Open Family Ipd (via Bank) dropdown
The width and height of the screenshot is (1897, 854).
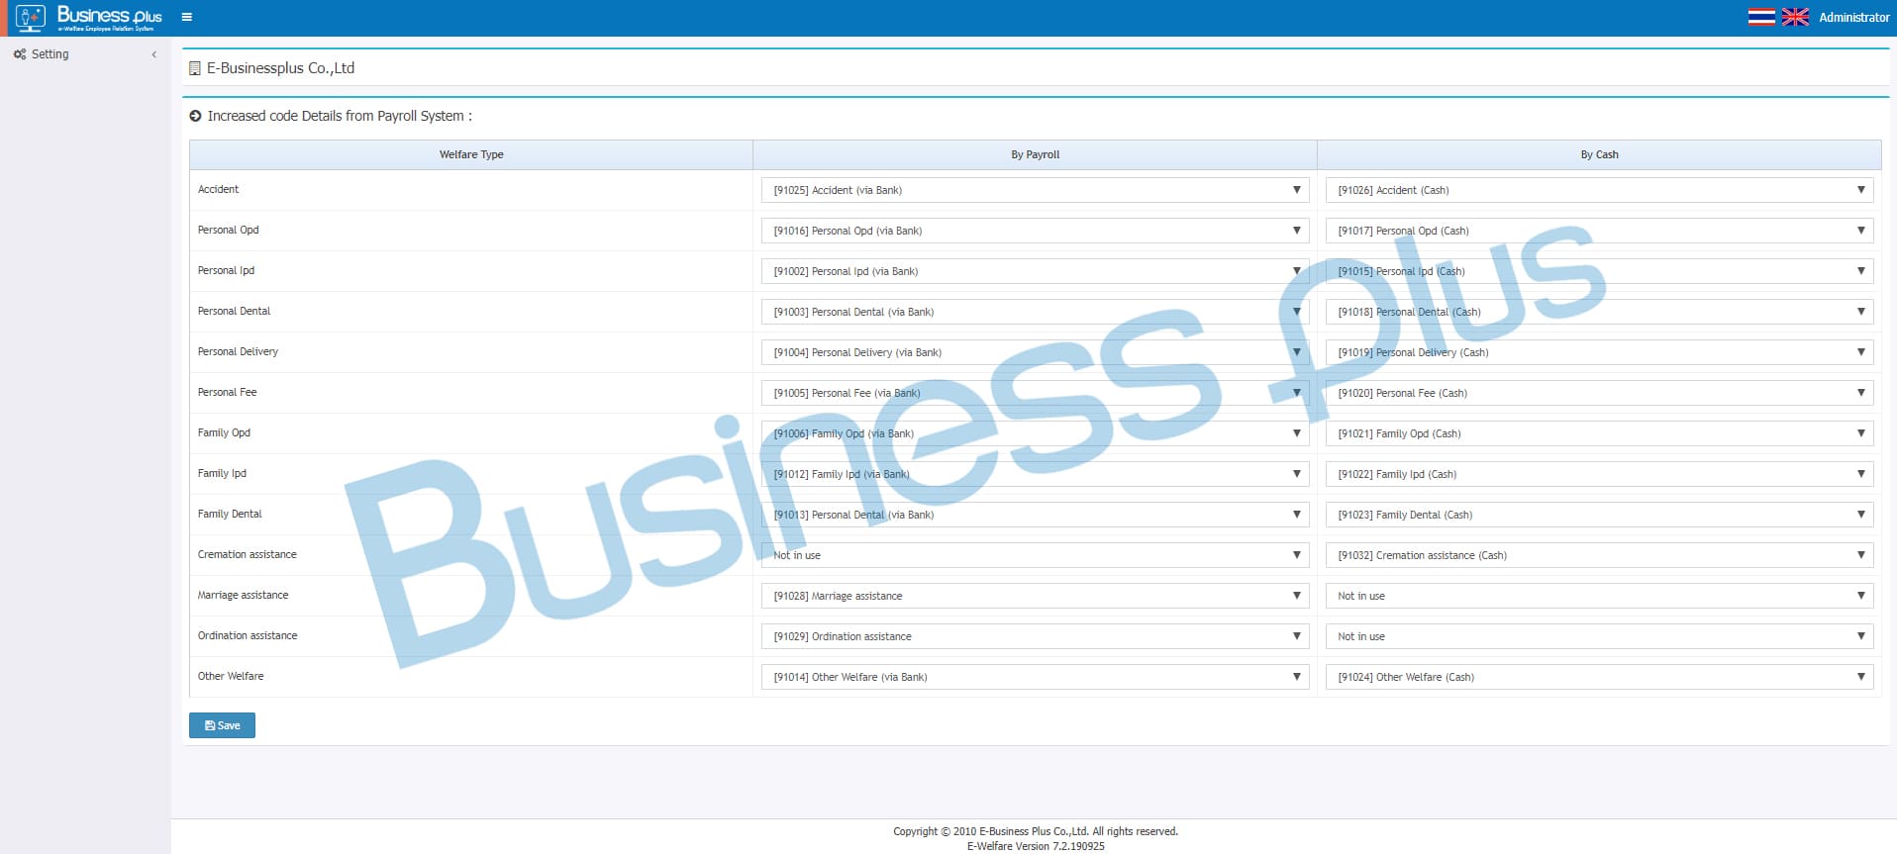pos(1035,474)
